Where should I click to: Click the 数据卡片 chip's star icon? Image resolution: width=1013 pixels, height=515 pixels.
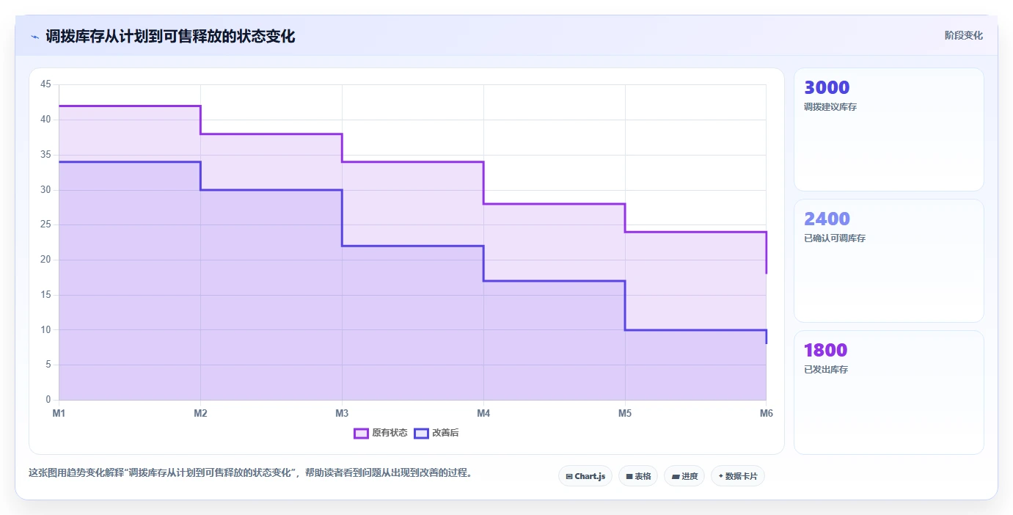tap(721, 476)
